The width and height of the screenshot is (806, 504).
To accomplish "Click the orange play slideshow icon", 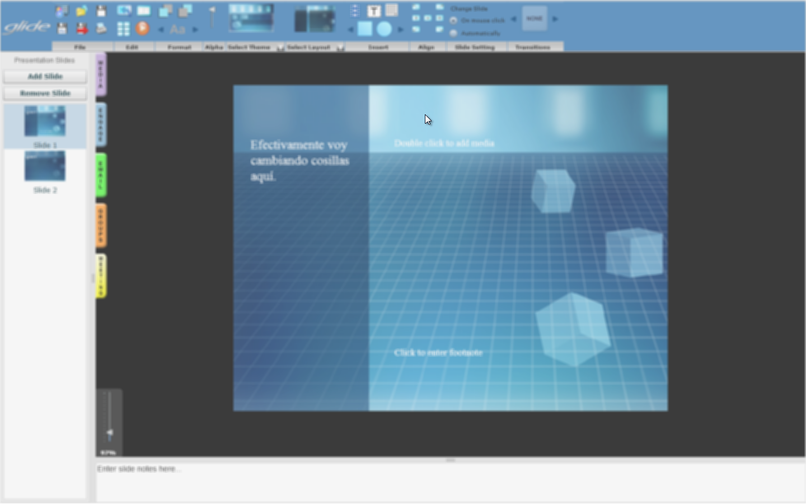I will coord(143,28).
